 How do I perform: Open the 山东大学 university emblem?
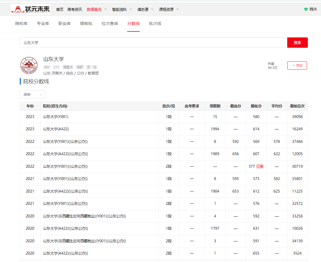coord(29,65)
